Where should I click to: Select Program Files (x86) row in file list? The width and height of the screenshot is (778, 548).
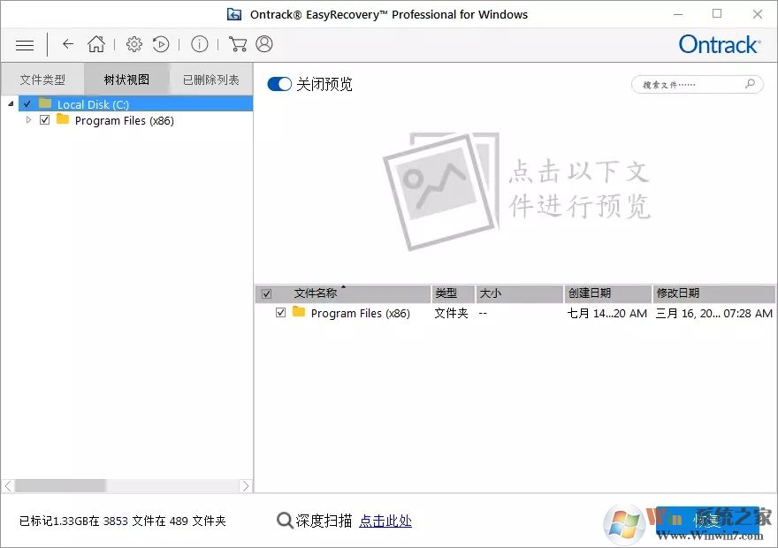tap(515, 313)
